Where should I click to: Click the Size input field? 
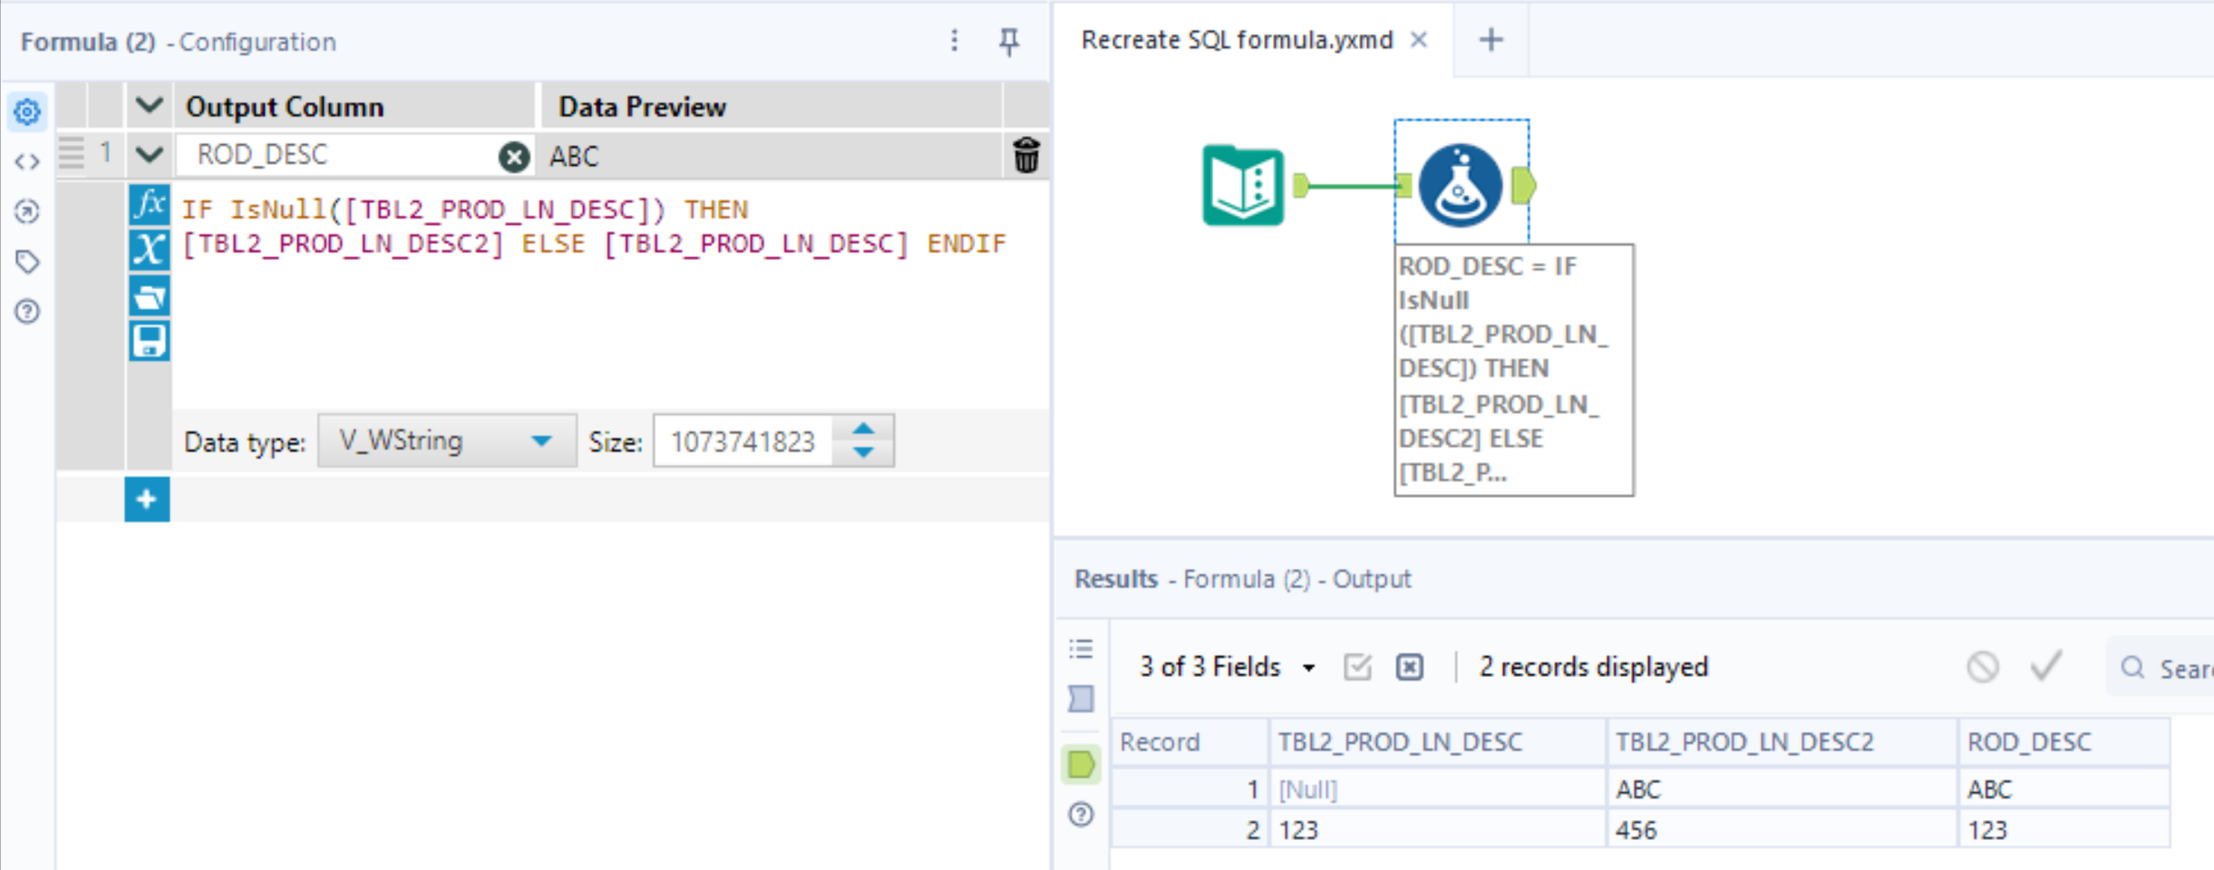743,441
